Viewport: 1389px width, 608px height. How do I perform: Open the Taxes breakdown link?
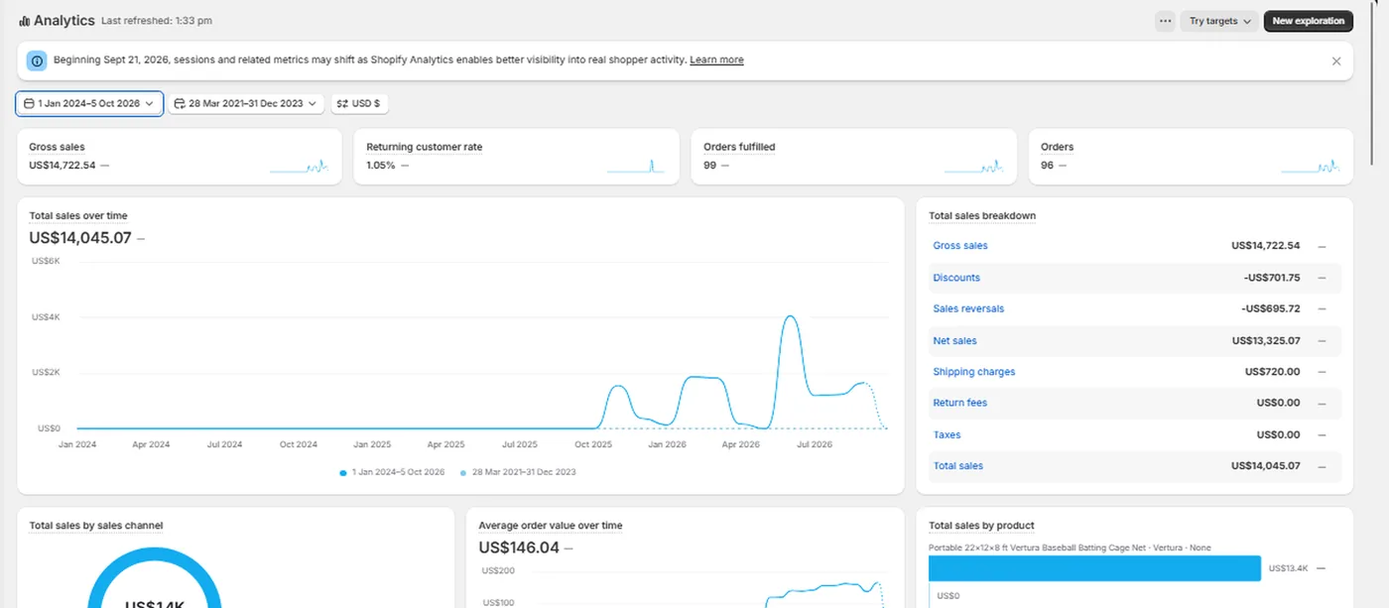click(947, 434)
